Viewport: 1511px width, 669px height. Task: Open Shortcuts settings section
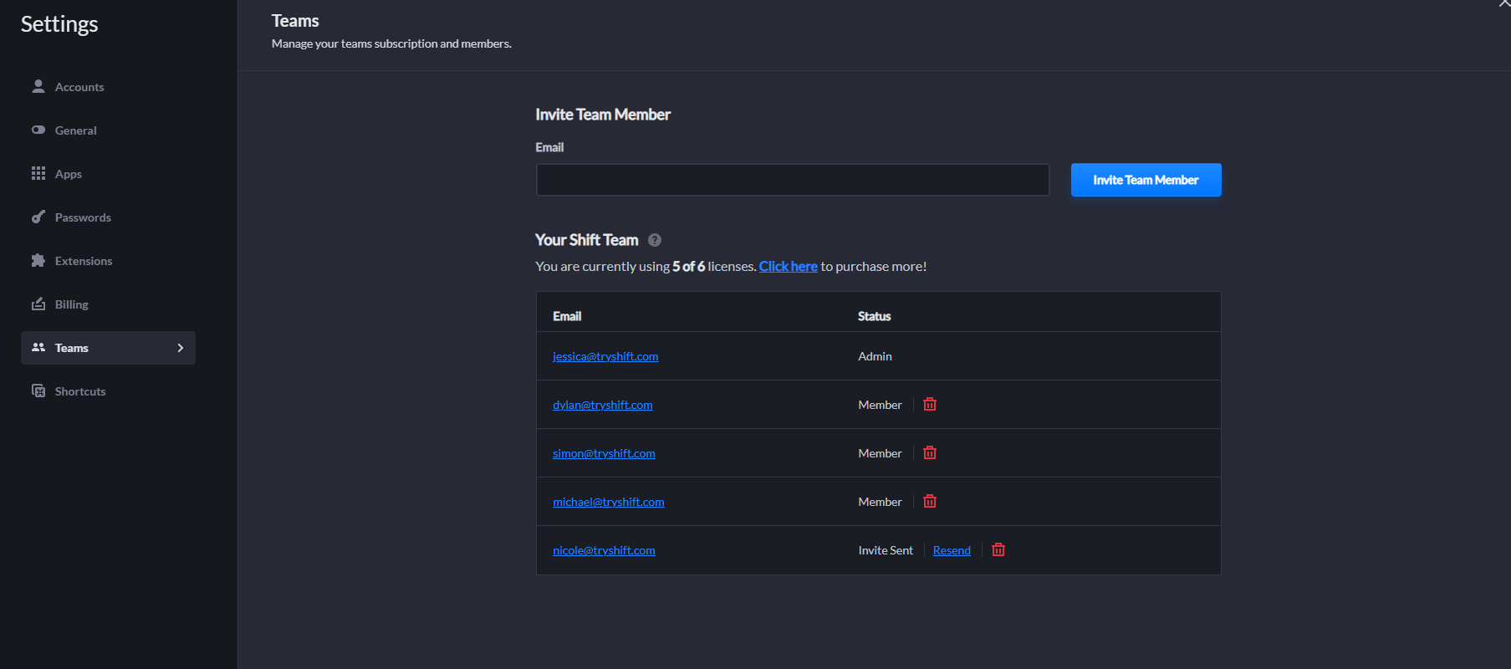tap(79, 391)
